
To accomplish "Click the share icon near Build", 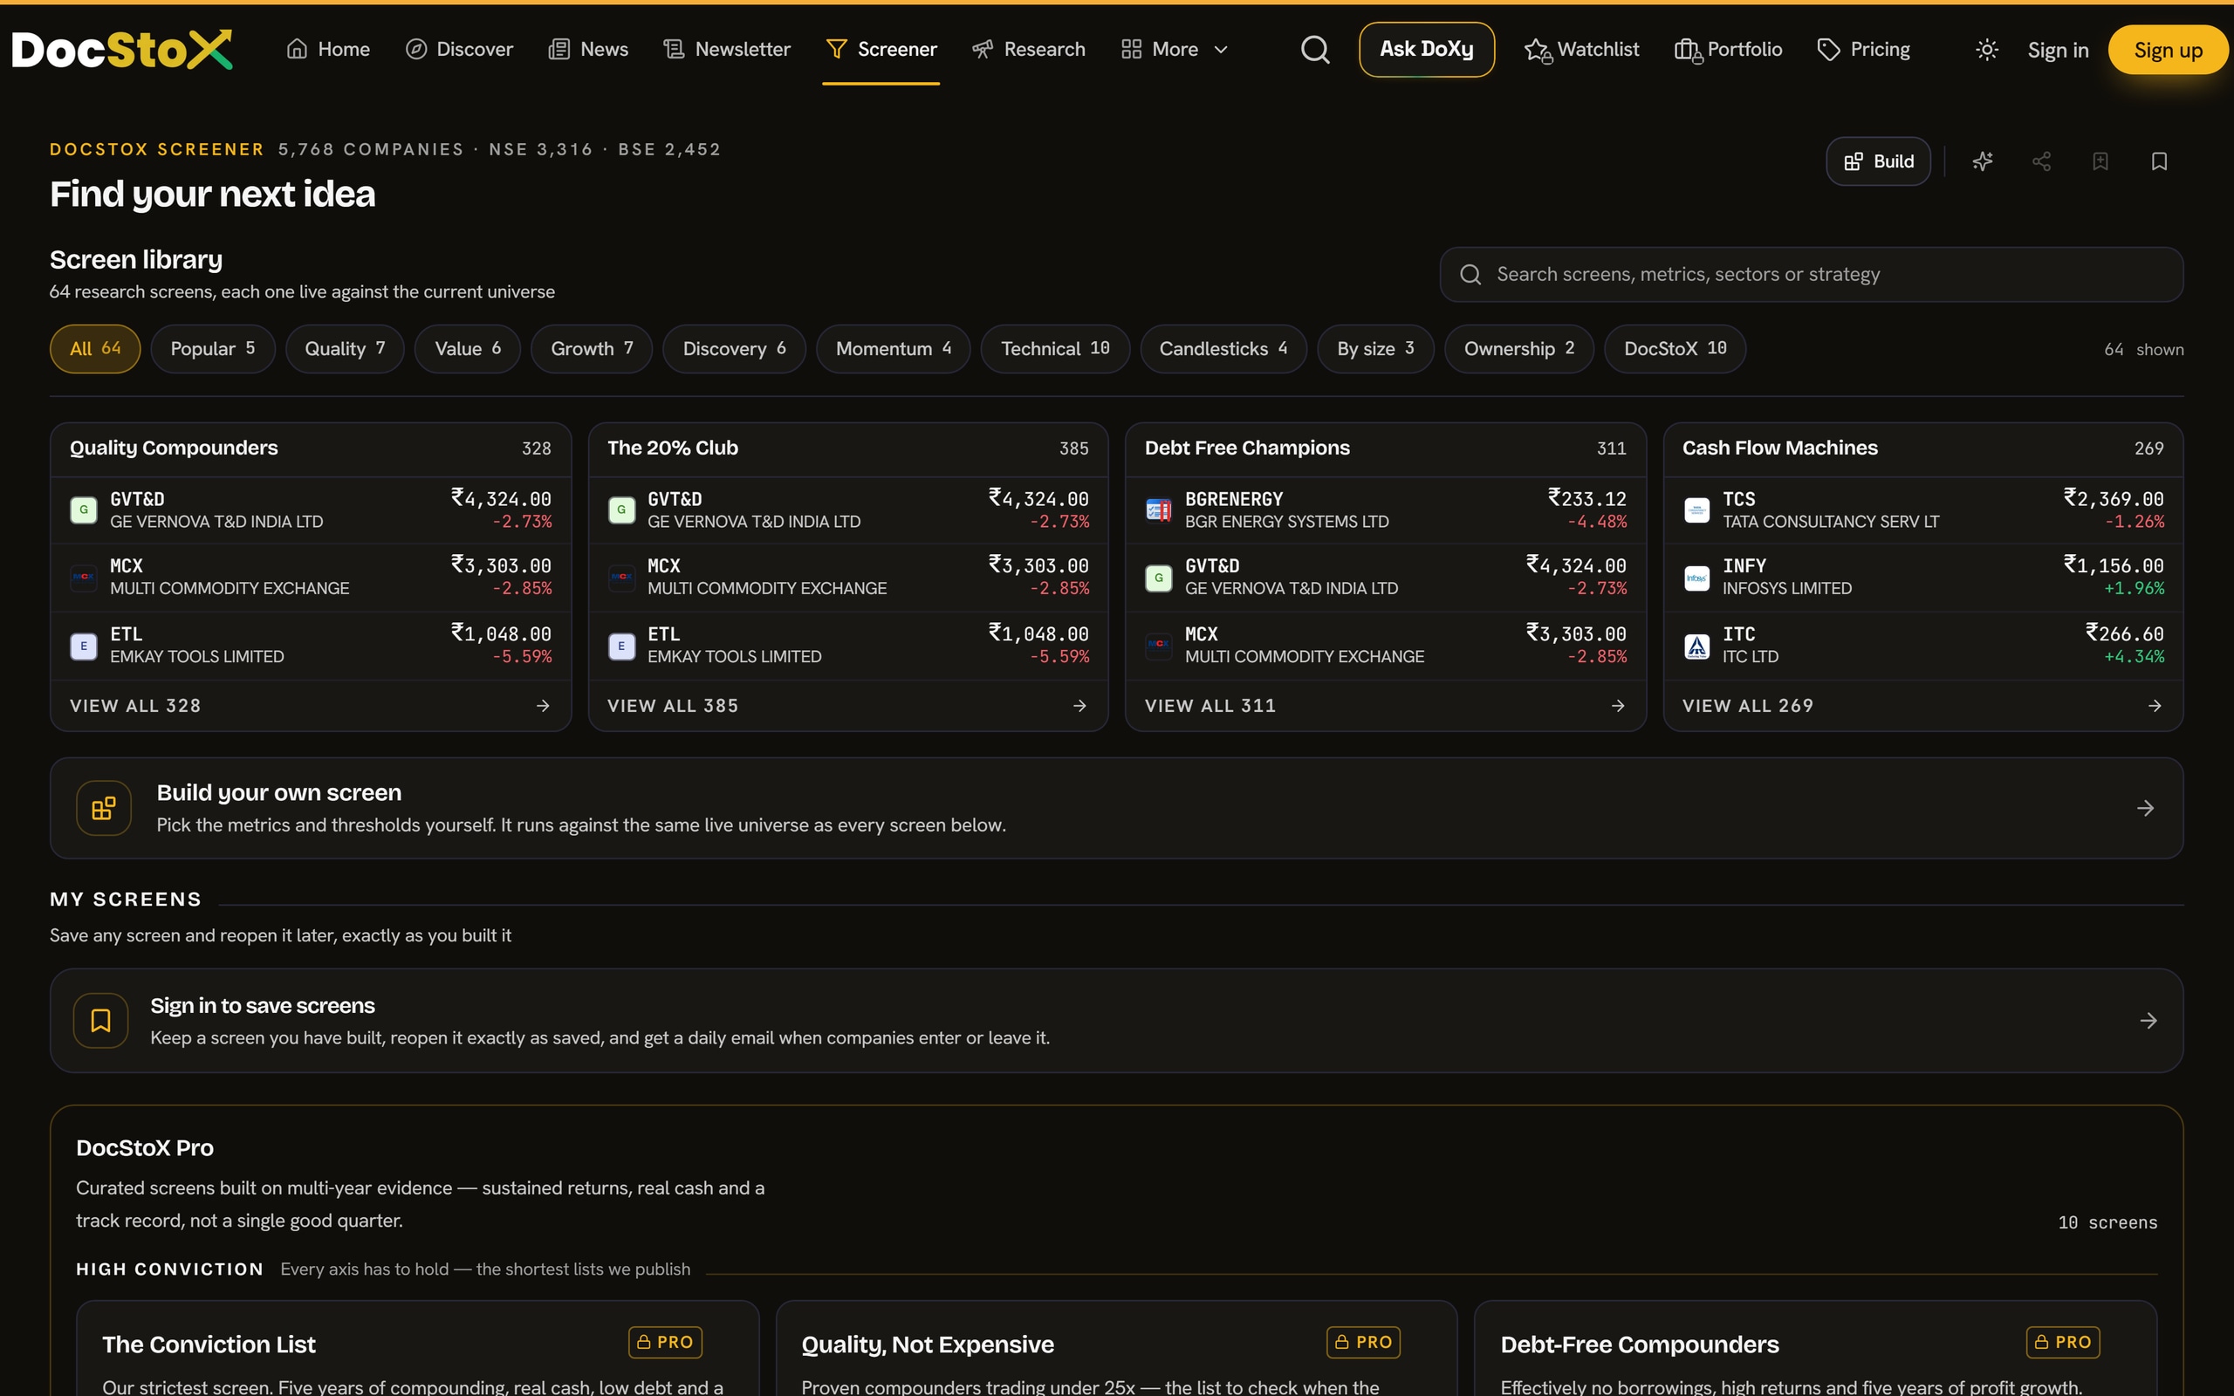I will pos(2042,161).
